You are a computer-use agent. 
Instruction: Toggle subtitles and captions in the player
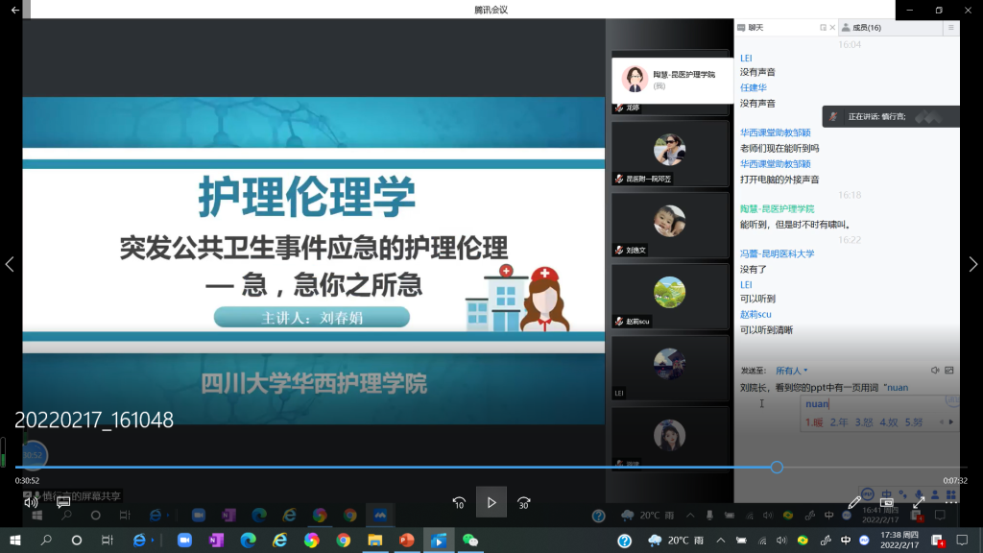(x=63, y=502)
